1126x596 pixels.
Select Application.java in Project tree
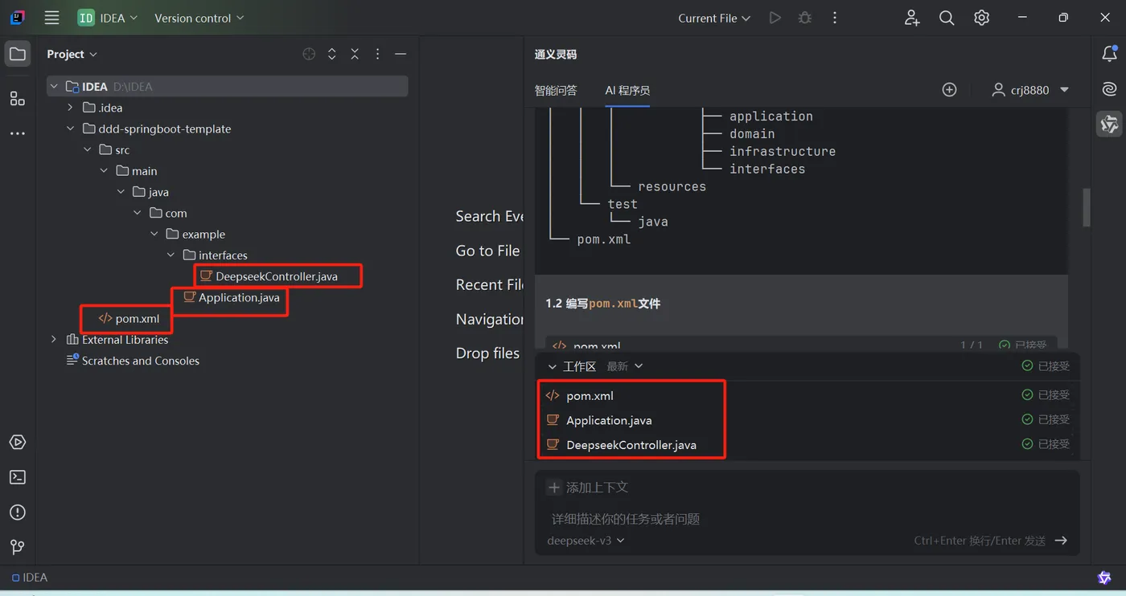point(239,298)
